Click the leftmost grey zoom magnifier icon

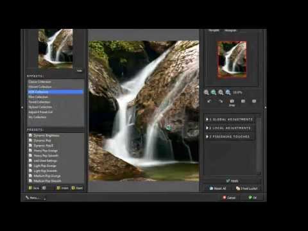click(207, 92)
